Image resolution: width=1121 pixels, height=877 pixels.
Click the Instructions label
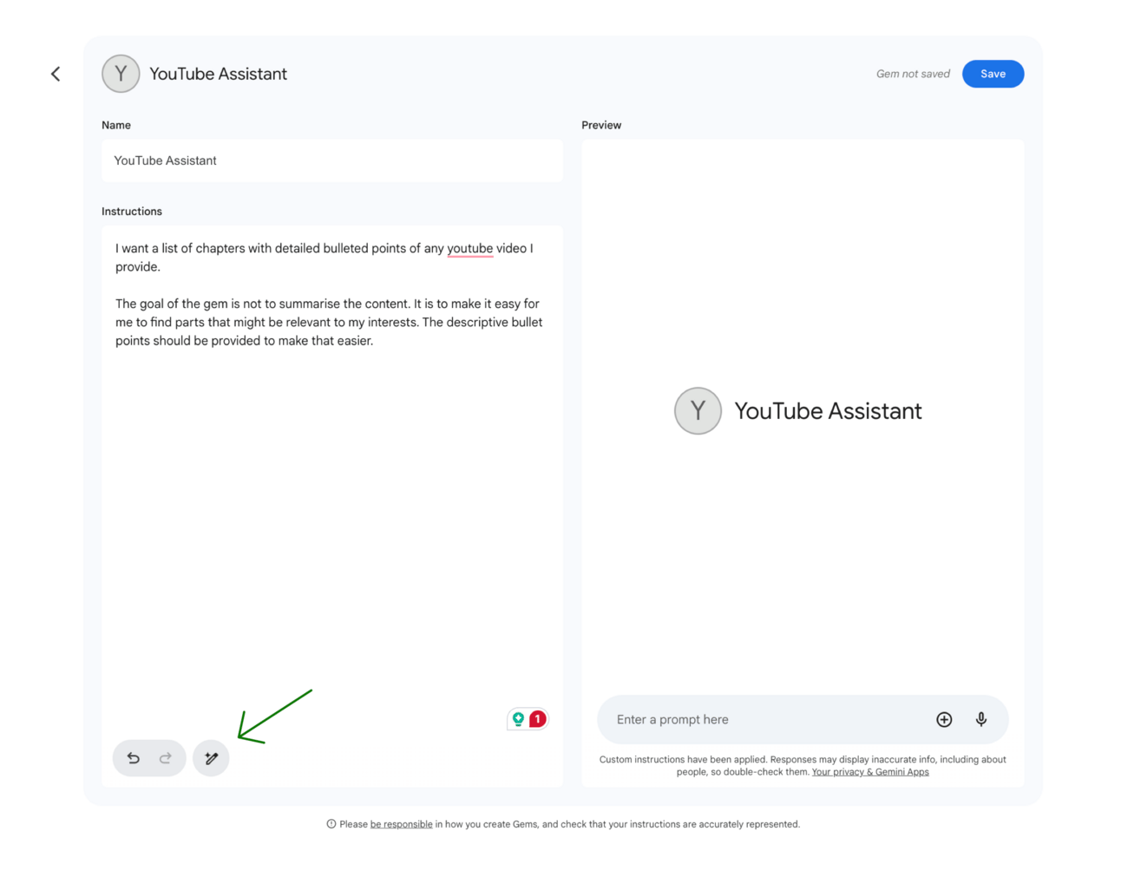pyautogui.click(x=132, y=212)
